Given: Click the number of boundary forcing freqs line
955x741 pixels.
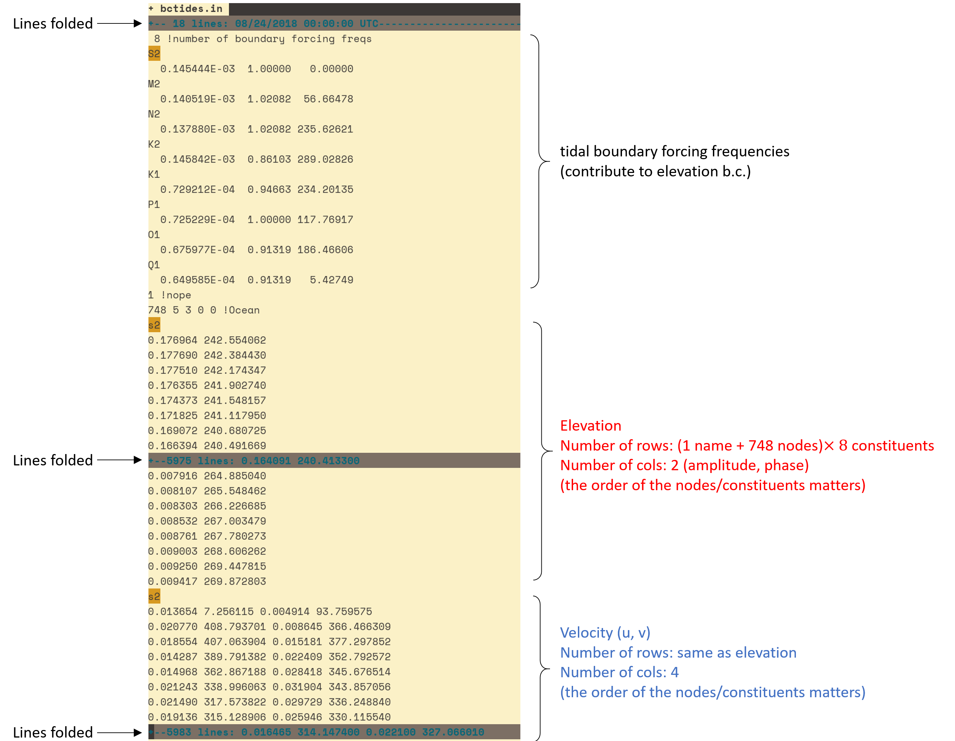Looking at the screenshot, I should [262, 39].
